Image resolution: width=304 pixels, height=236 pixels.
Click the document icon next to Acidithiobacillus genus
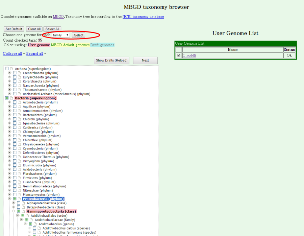coord(35,224)
